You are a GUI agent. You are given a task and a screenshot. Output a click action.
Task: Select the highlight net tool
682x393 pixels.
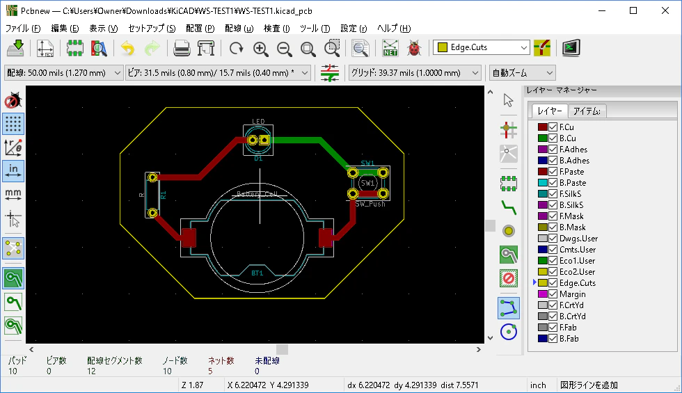(509, 129)
